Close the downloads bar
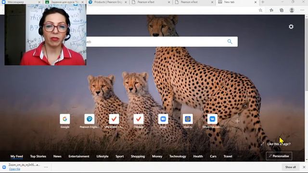 [304, 167]
